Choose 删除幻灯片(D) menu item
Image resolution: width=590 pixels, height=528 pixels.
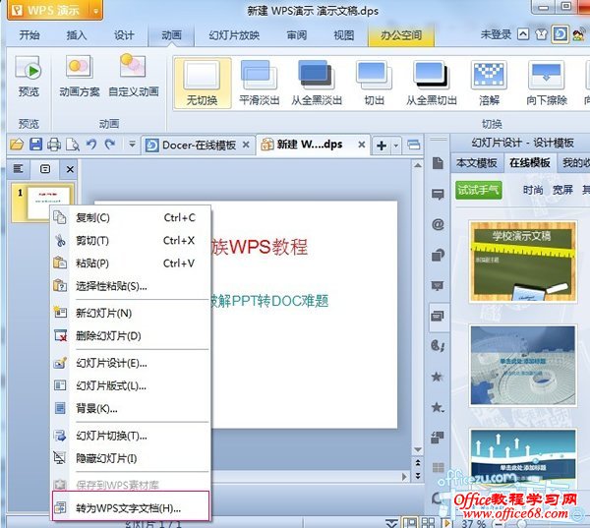click(x=131, y=335)
